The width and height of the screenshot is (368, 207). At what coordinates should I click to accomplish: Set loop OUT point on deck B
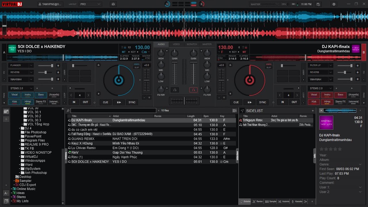point(294,102)
